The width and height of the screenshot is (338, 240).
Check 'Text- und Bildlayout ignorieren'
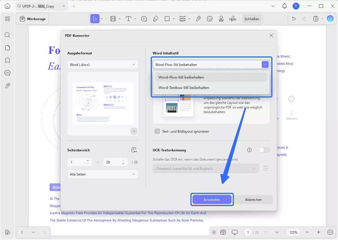click(157, 131)
